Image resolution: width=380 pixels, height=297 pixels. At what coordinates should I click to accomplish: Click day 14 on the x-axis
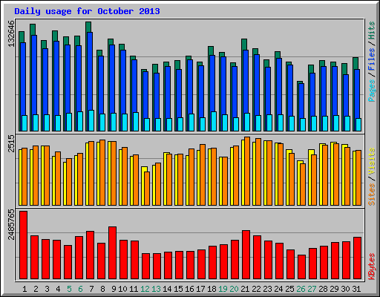(x=167, y=289)
